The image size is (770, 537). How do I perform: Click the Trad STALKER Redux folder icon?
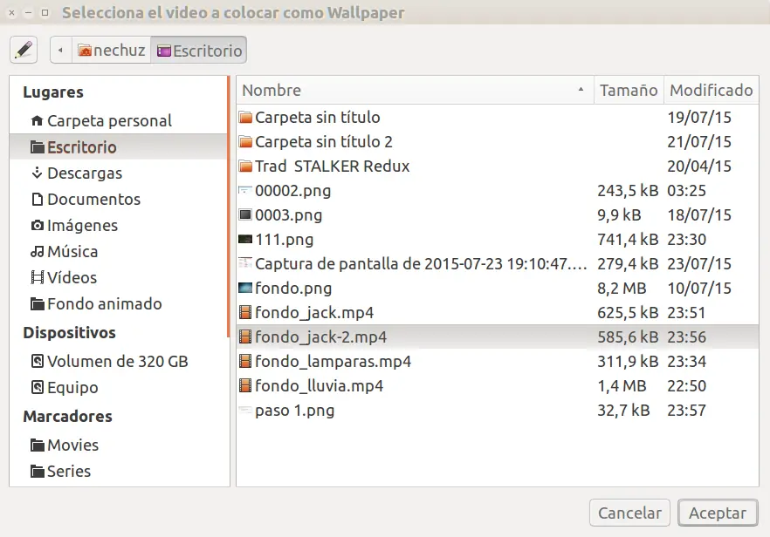pos(245,167)
